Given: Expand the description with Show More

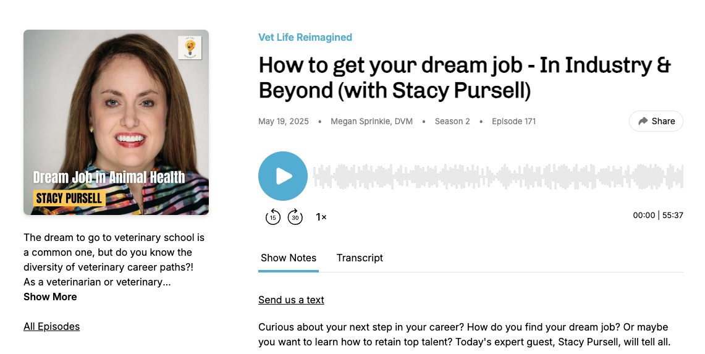Looking at the screenshot, I should (x=50, y=297).
